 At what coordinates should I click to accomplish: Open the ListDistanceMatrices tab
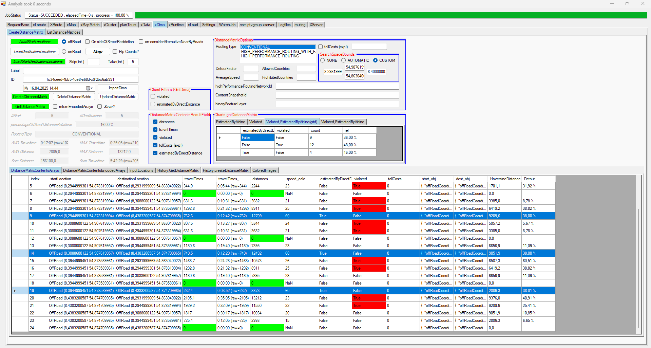(64, 32)
